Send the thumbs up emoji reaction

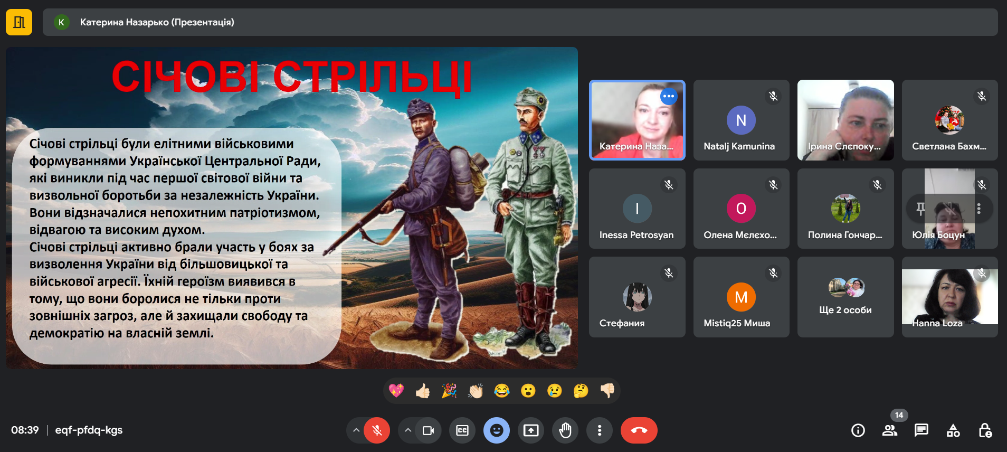pyautogui.click(x=423, y=391)
